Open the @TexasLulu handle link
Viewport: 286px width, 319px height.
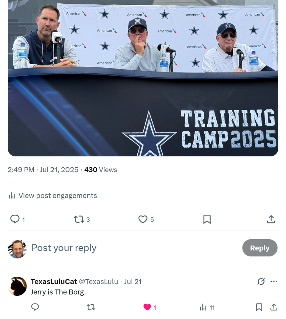(x=98, y=281)
